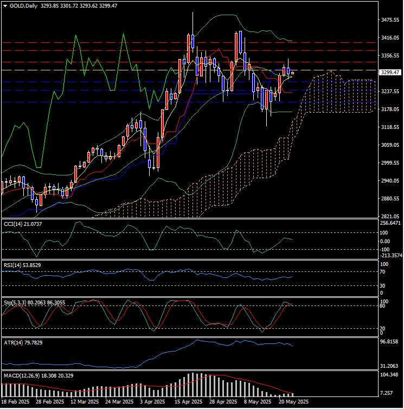Select the CCI(14) 21.0737 indicator label
This screenshot has width=404, height=410.
(x=23, y=224)
